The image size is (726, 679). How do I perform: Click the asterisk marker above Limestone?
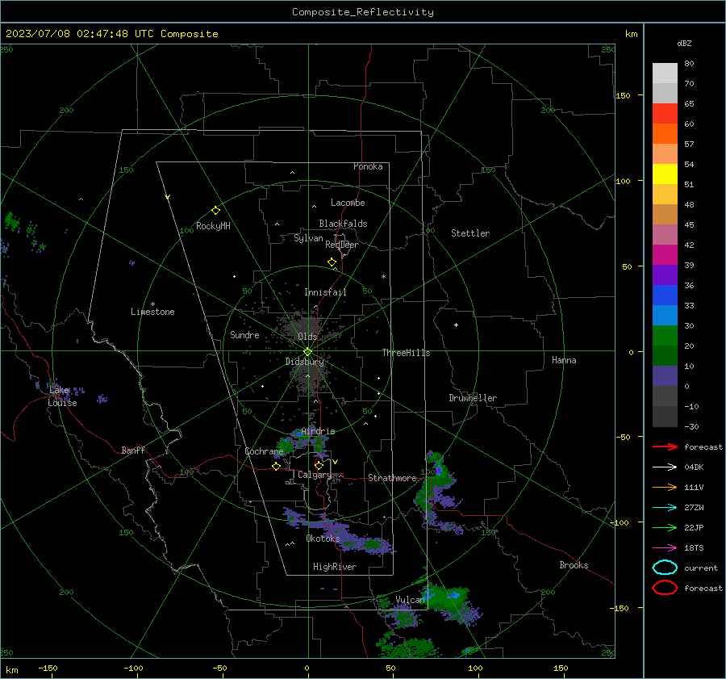tap(152, 304)
